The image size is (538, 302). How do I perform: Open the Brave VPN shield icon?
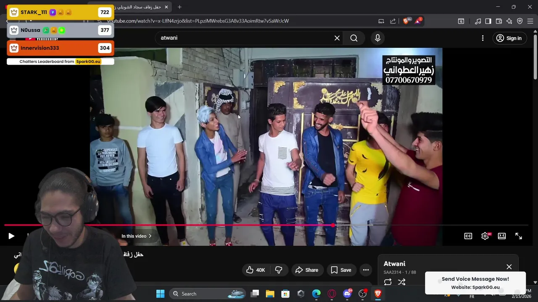520,21
